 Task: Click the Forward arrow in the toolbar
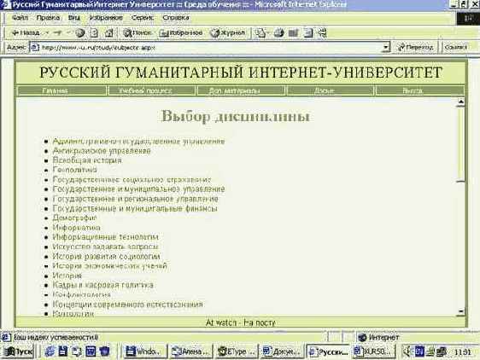(x=57, y=32)
